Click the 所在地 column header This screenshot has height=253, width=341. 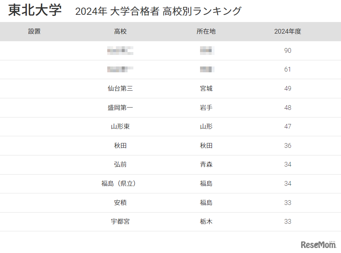pyautogui.click(x=206, y=31)
